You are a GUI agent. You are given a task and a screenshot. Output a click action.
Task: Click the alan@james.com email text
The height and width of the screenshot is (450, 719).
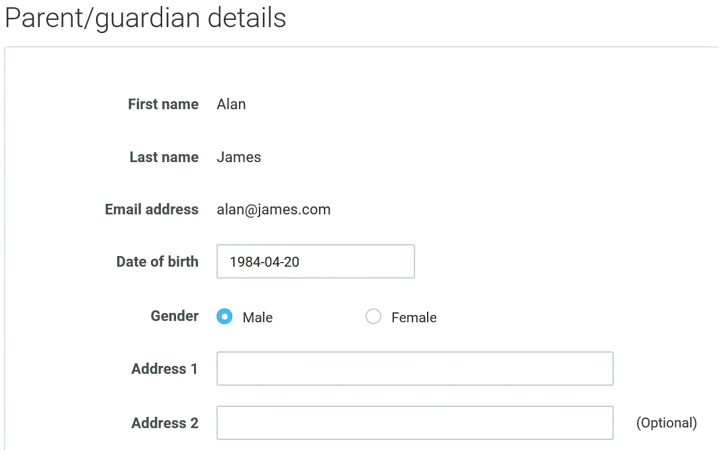click(x=273, y=210)
